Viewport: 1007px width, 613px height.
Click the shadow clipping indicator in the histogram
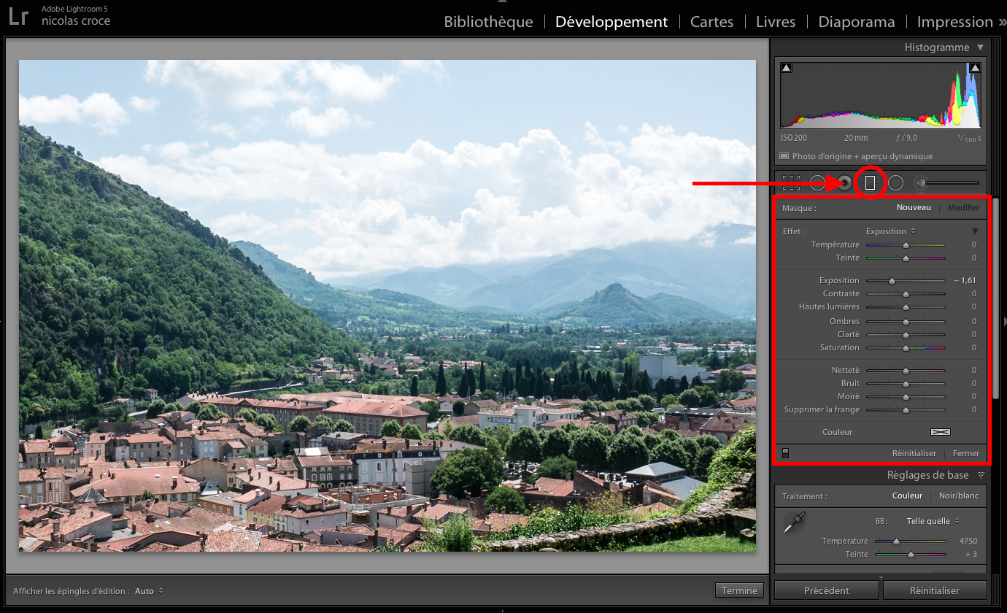pyautogui.click(x=786, y=66)
